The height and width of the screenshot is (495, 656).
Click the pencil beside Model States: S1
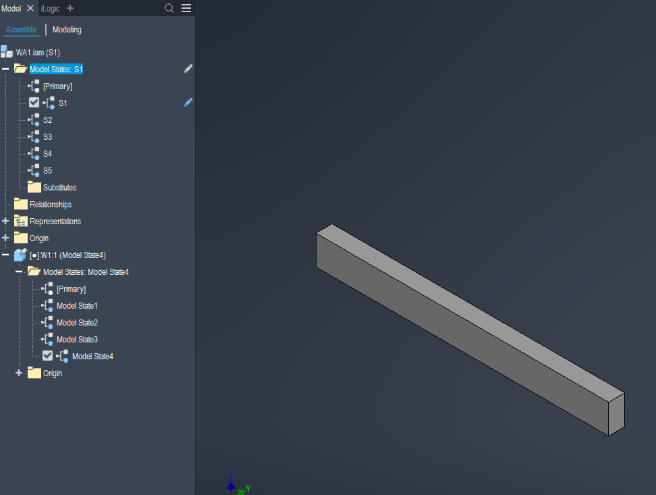point(188,68)
